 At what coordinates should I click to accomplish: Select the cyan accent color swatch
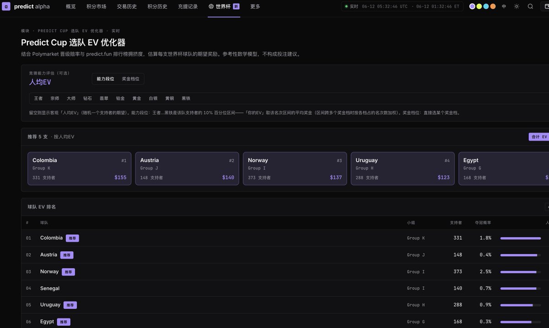(x=486, y=6)
